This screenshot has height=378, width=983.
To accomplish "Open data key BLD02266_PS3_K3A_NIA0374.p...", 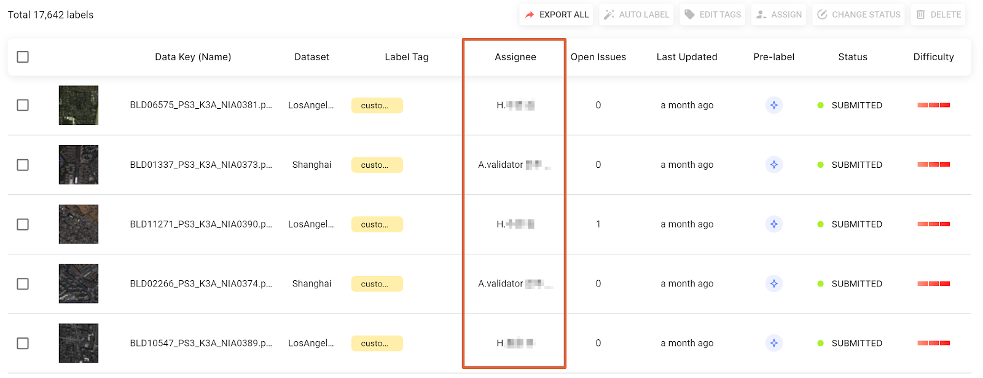I will click(201, 284).
